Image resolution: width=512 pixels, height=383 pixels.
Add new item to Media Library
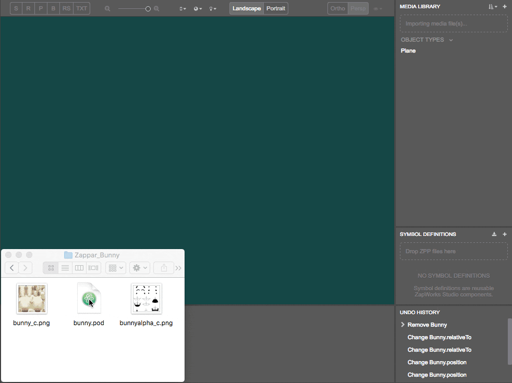click(x=505, y=7)
